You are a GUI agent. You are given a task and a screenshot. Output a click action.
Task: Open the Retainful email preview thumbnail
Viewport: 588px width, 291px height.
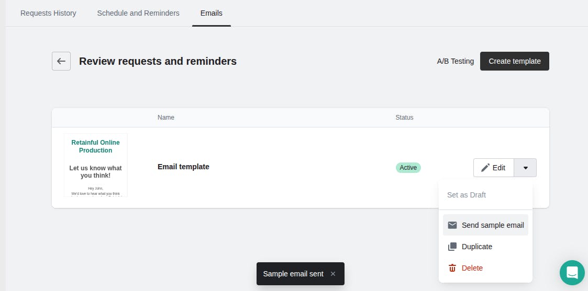(95, 165)
